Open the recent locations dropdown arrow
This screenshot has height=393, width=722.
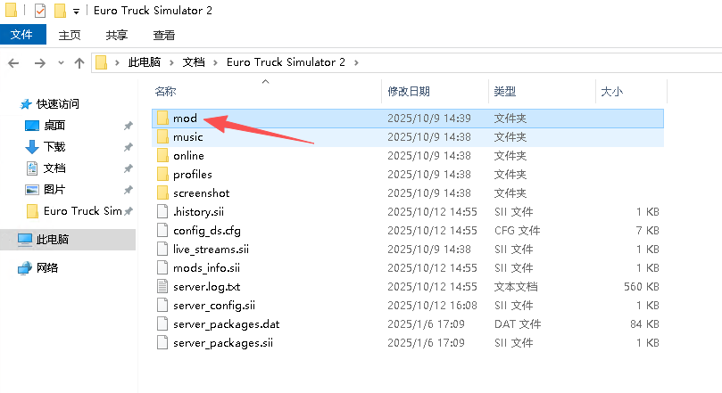point(60,62)
